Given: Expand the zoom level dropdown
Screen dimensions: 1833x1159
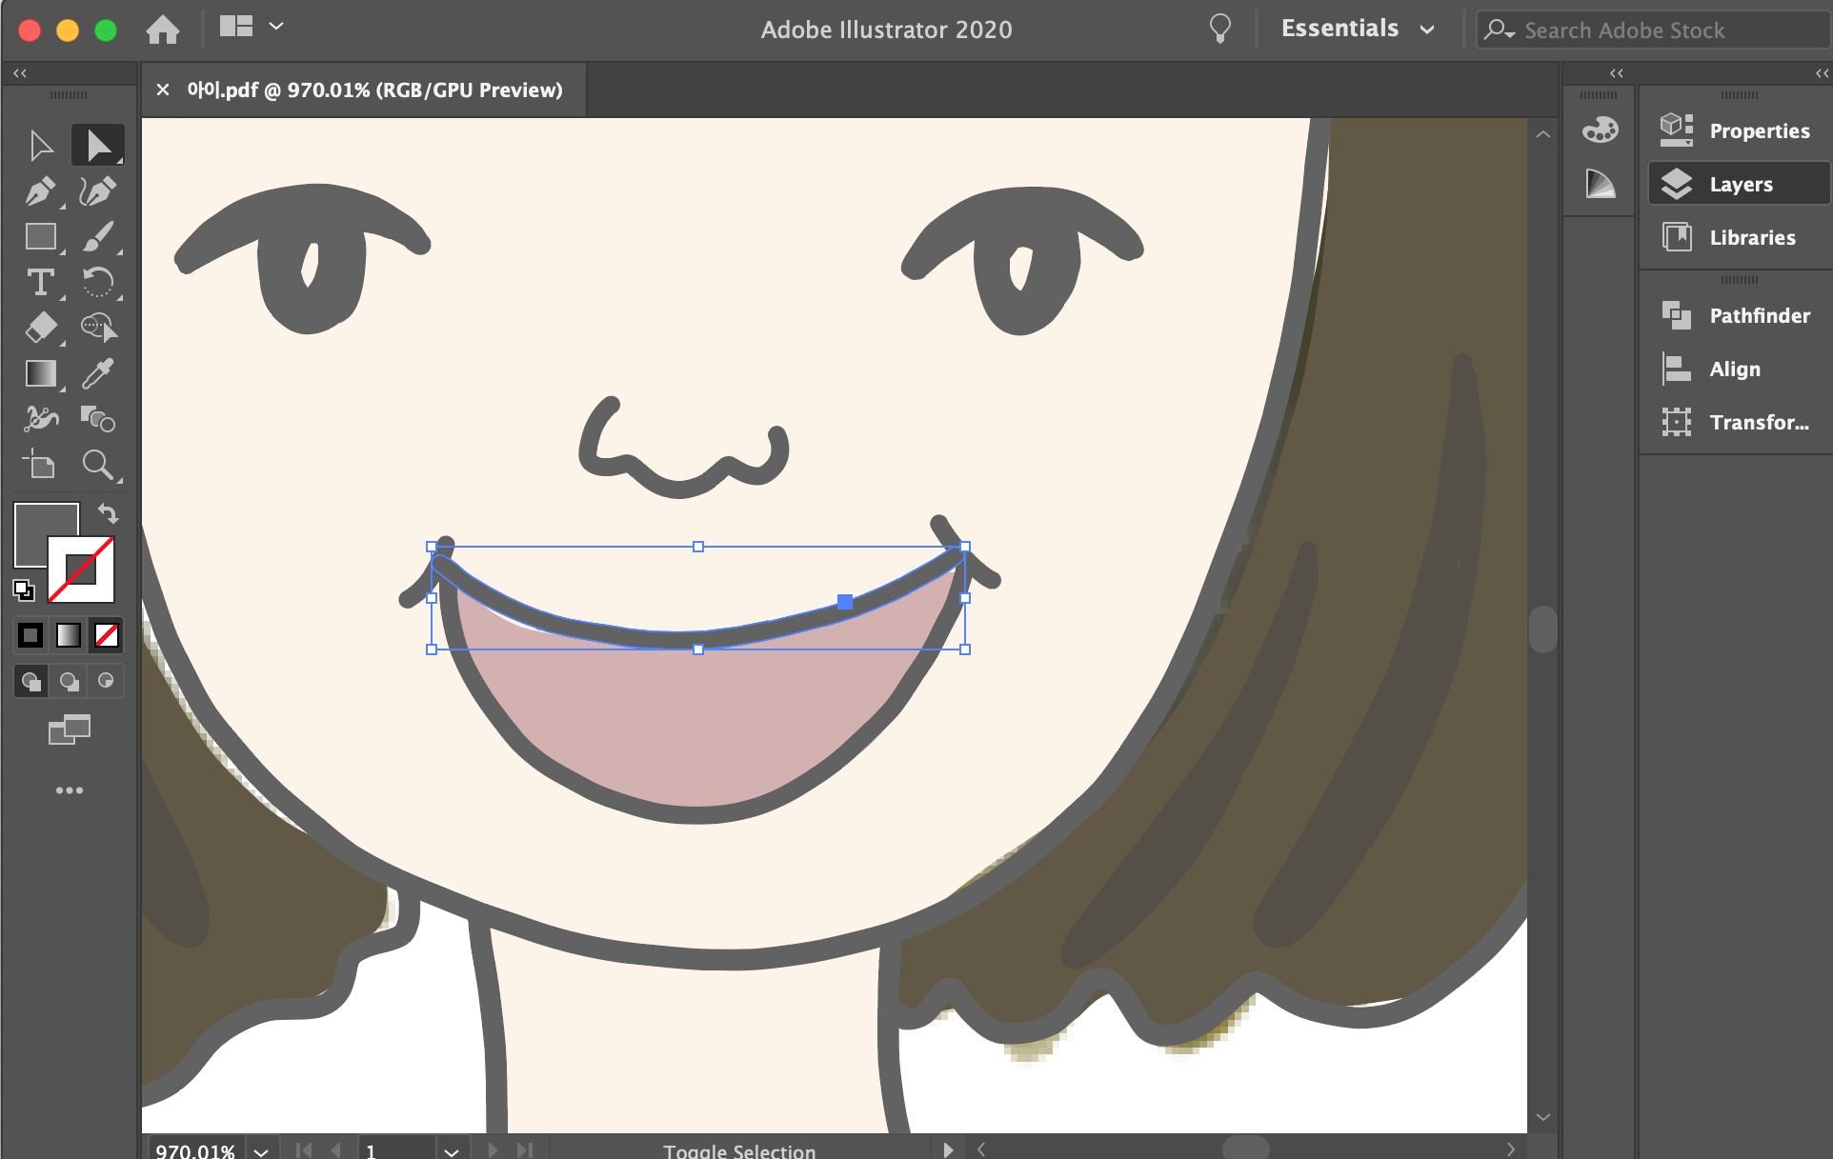Looking at the screenshot, I should click(261, 1150).
